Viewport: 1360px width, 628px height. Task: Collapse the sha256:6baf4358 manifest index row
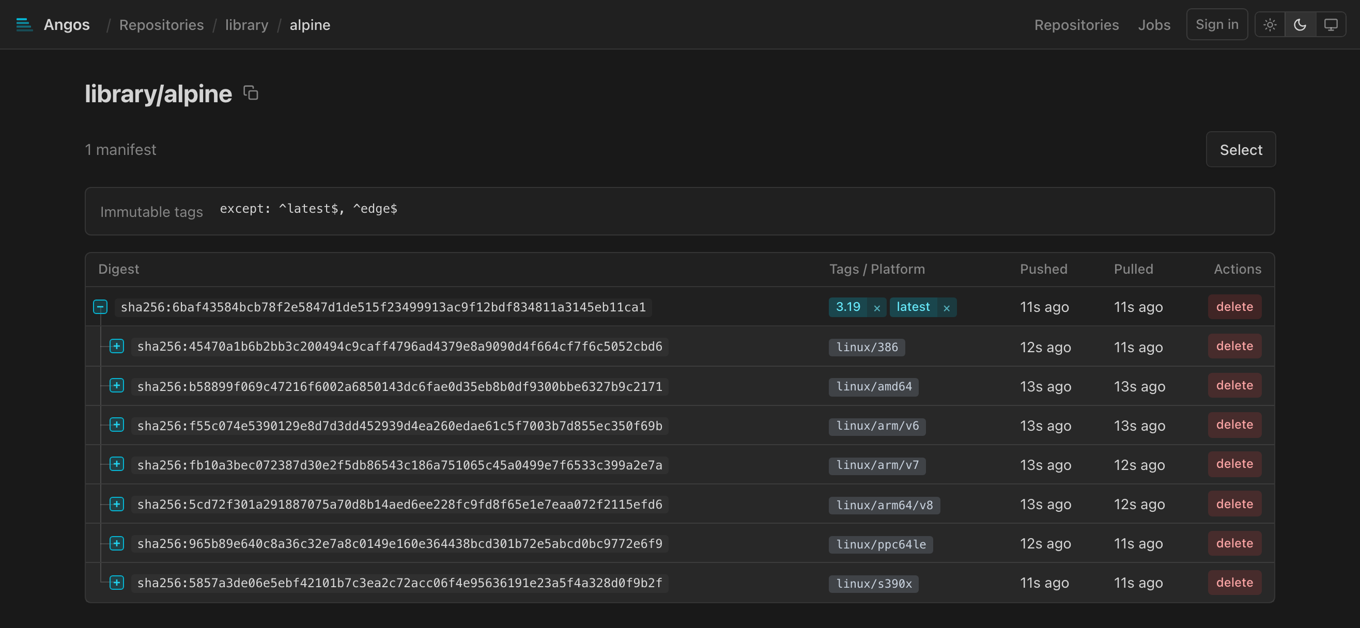click(x=100, y=307)
